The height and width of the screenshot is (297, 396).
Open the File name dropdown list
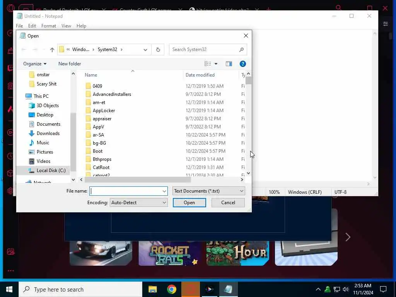tap(164, 191)
